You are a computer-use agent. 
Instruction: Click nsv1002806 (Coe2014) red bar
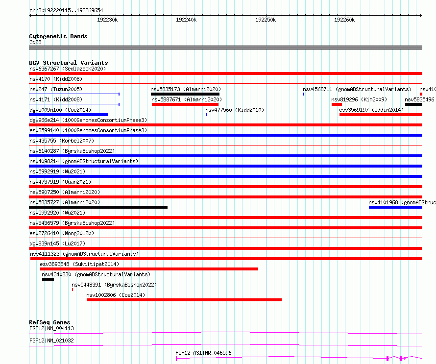point(184,300)
